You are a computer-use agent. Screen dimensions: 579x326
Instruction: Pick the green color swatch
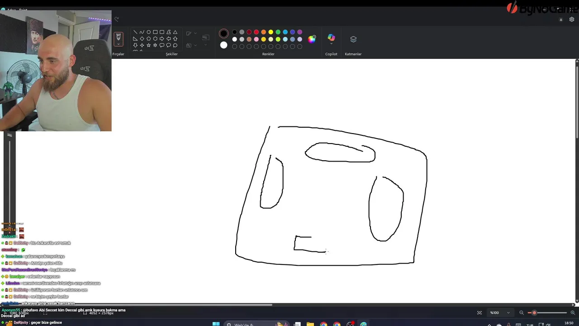(x=278, y=32)
